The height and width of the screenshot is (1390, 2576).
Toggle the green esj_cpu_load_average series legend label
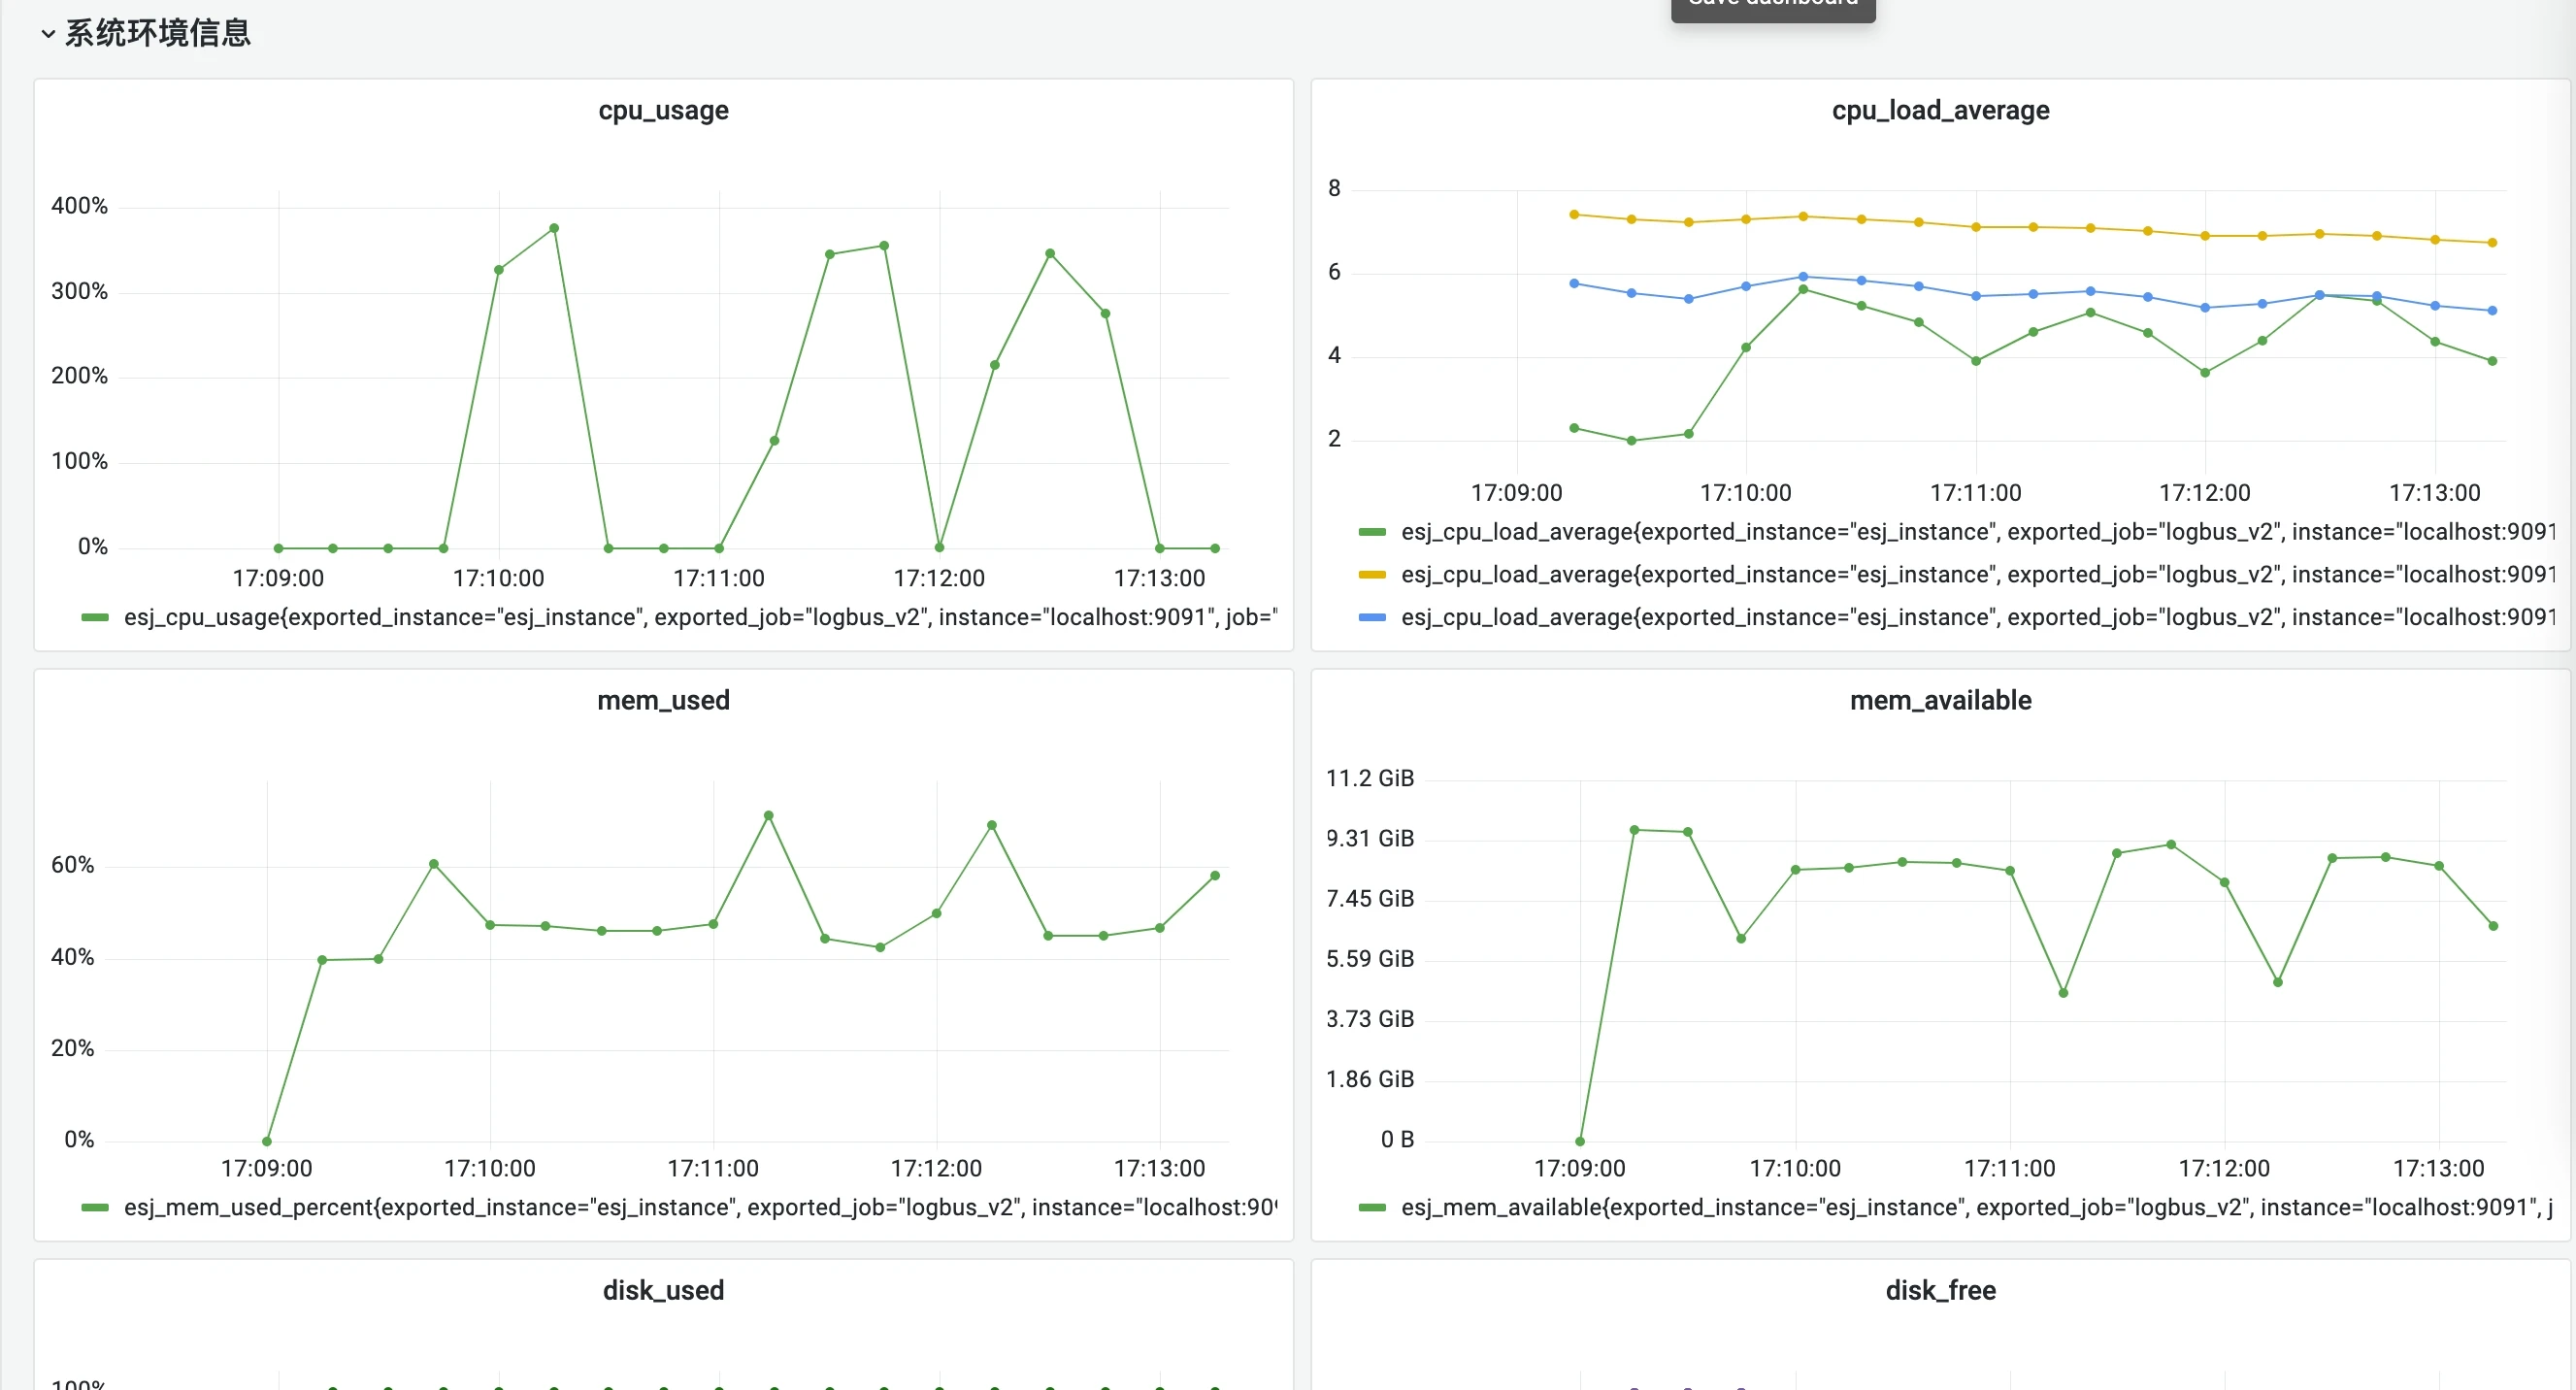(1978, 532)
